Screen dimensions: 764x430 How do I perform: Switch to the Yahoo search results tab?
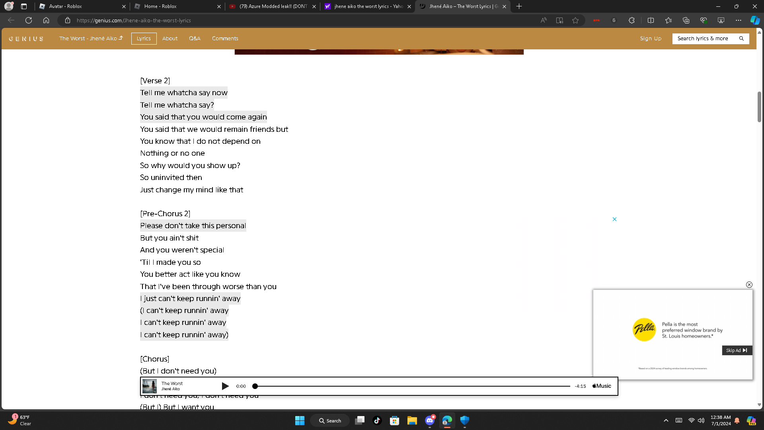click(x=368, y=6)
